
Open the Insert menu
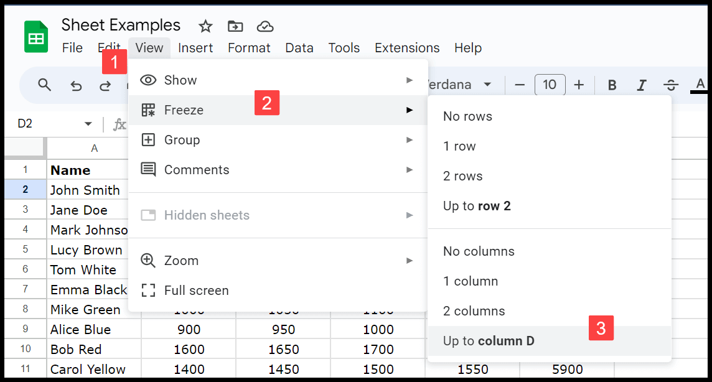(195, 48)
